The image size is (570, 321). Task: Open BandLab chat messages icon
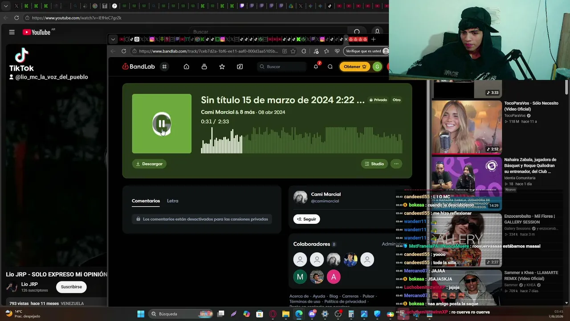pos(330,66)
